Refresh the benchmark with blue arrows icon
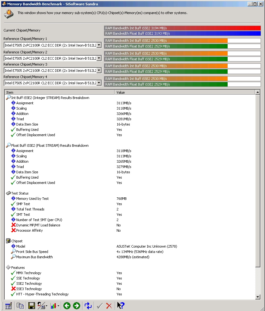The image size is (265, 311). coord(88,306)
